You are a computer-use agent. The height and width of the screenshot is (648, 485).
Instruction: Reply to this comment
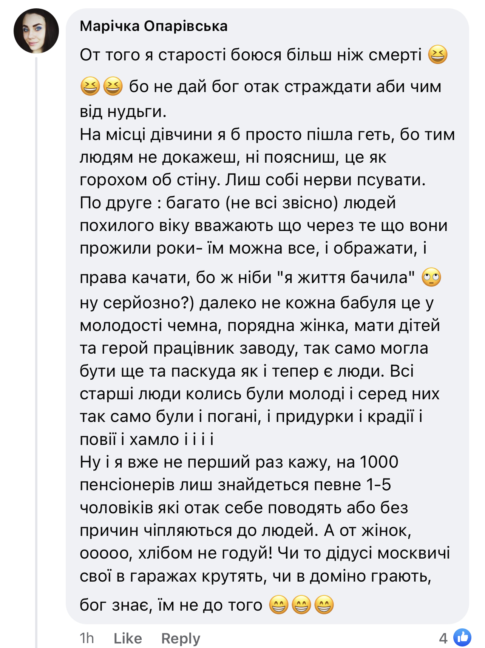click(181, 638)
